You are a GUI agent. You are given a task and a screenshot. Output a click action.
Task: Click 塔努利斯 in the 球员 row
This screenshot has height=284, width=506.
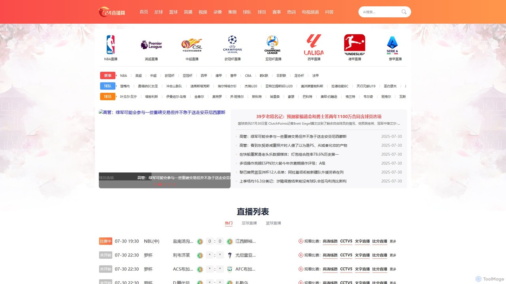(x=151, y=97)
